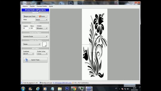
Task: Click the floral poster preview image
Action: tap(95, 44)
